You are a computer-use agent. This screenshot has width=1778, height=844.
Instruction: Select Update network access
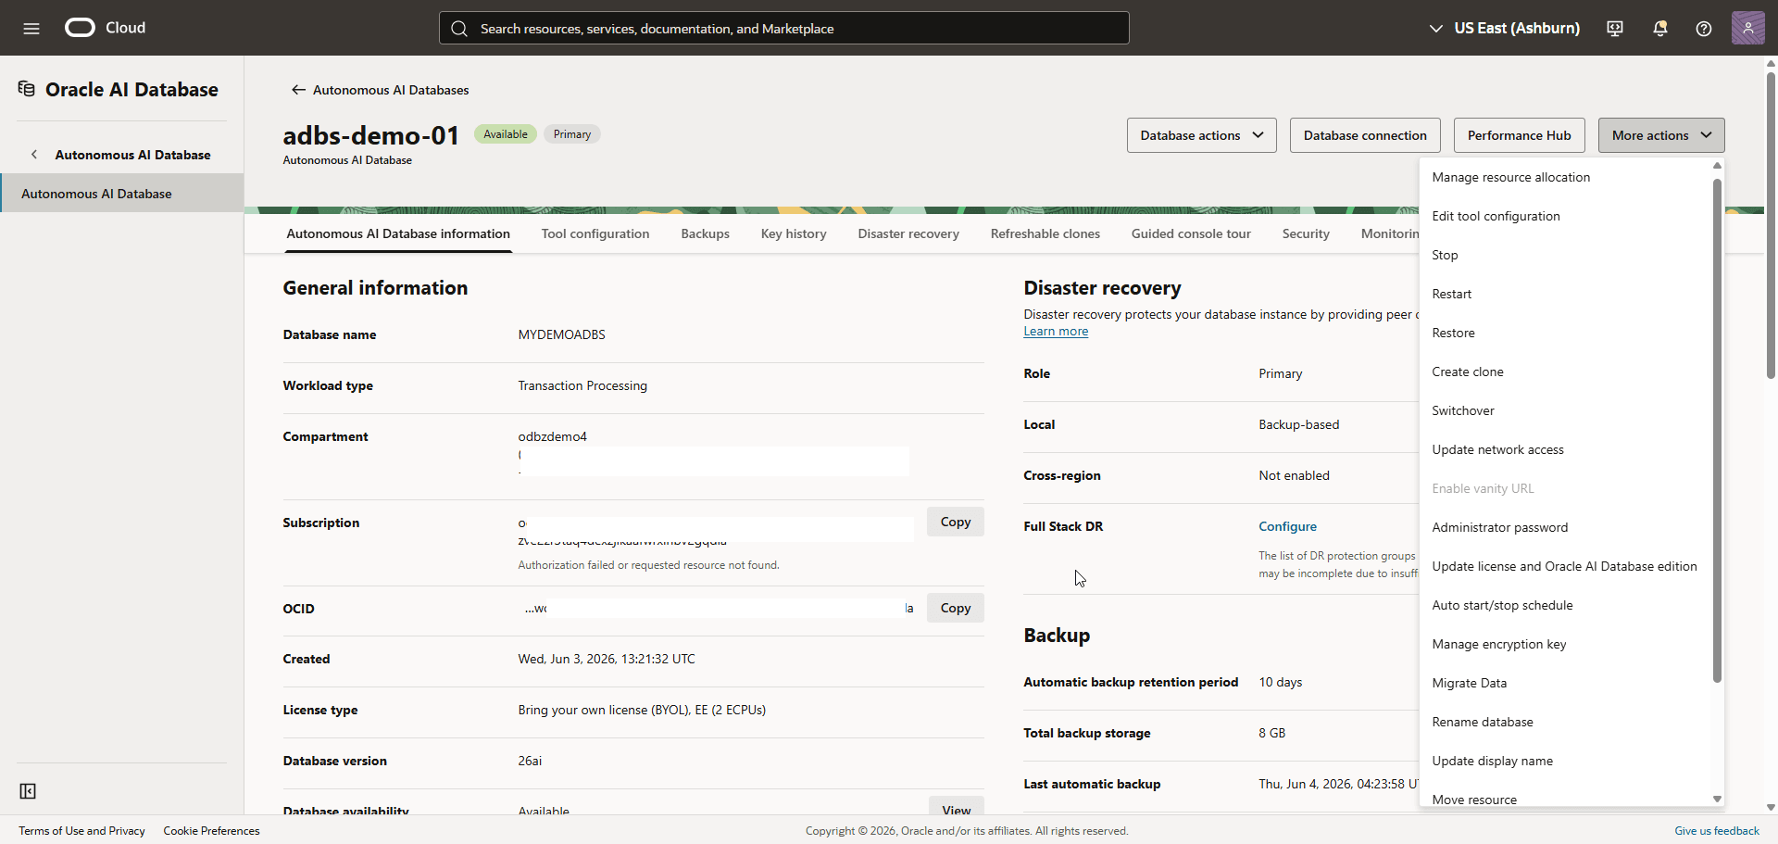point(1566,449)
